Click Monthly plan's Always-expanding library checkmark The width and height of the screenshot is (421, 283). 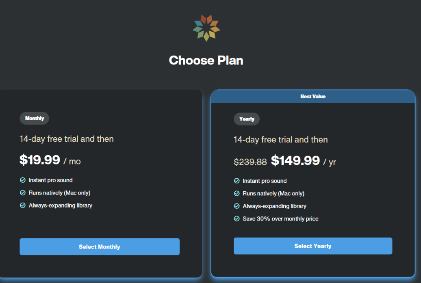23,205
